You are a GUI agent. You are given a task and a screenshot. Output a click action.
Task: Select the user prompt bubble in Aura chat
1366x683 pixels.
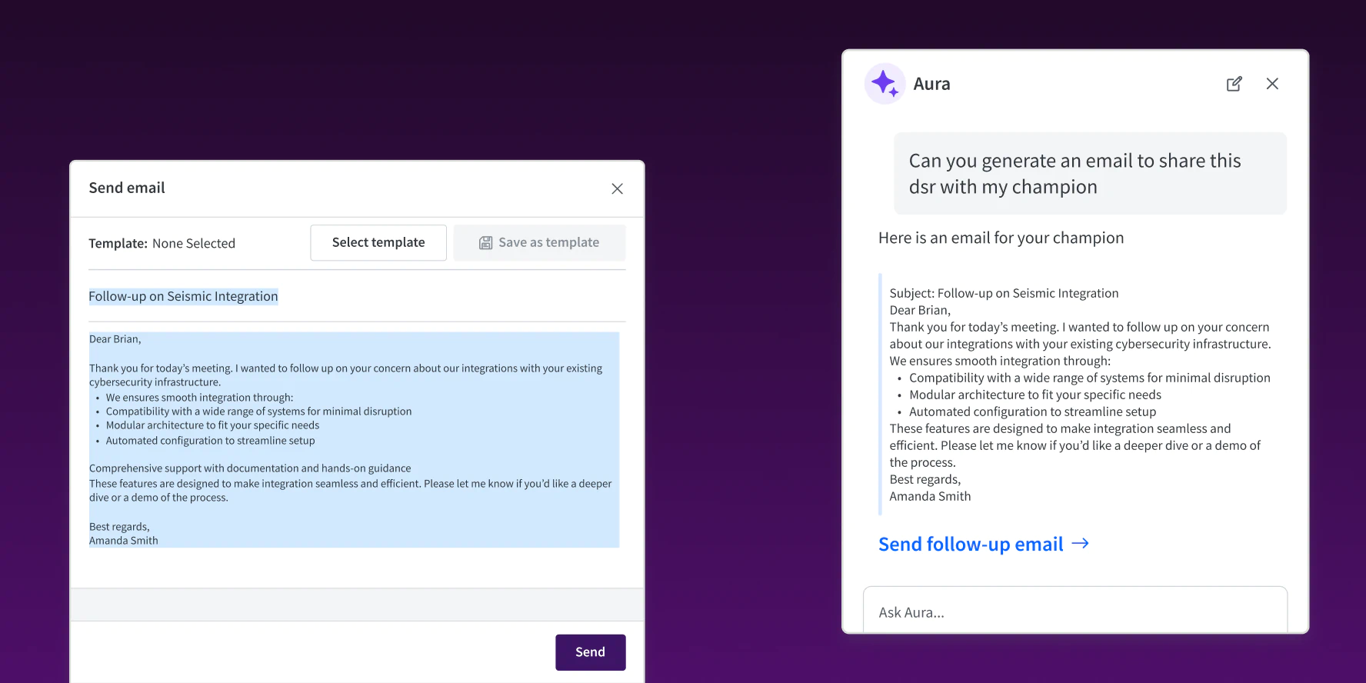coord(1089,174)
